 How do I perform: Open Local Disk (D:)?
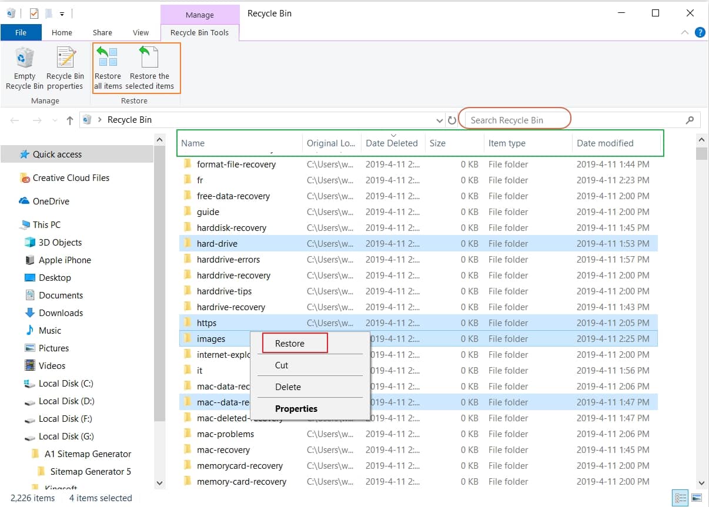pyautogui.click(x=66, y=401)
